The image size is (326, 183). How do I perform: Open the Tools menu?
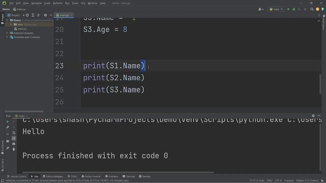coord(75,3)
